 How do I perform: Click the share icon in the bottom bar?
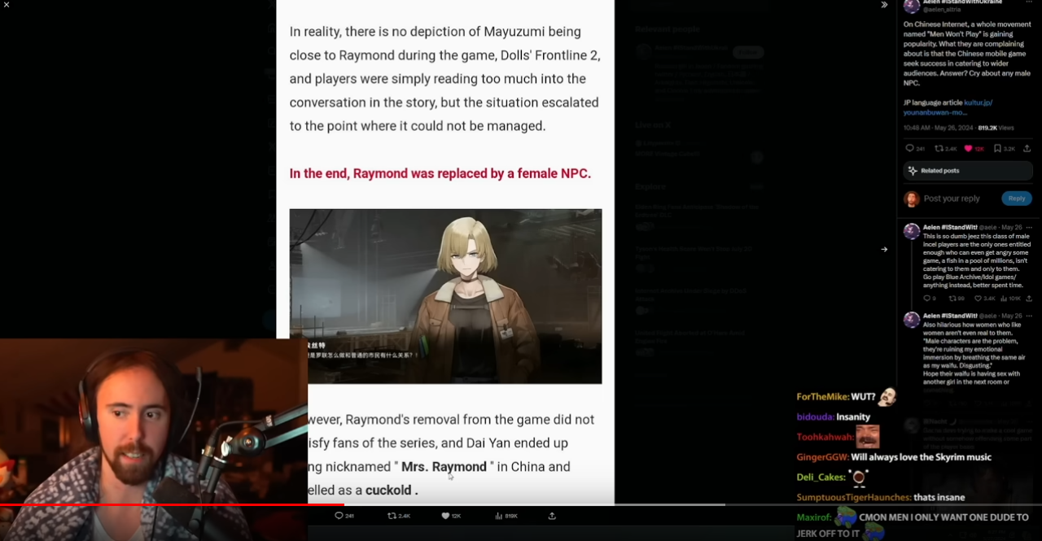tap(552, 516)
